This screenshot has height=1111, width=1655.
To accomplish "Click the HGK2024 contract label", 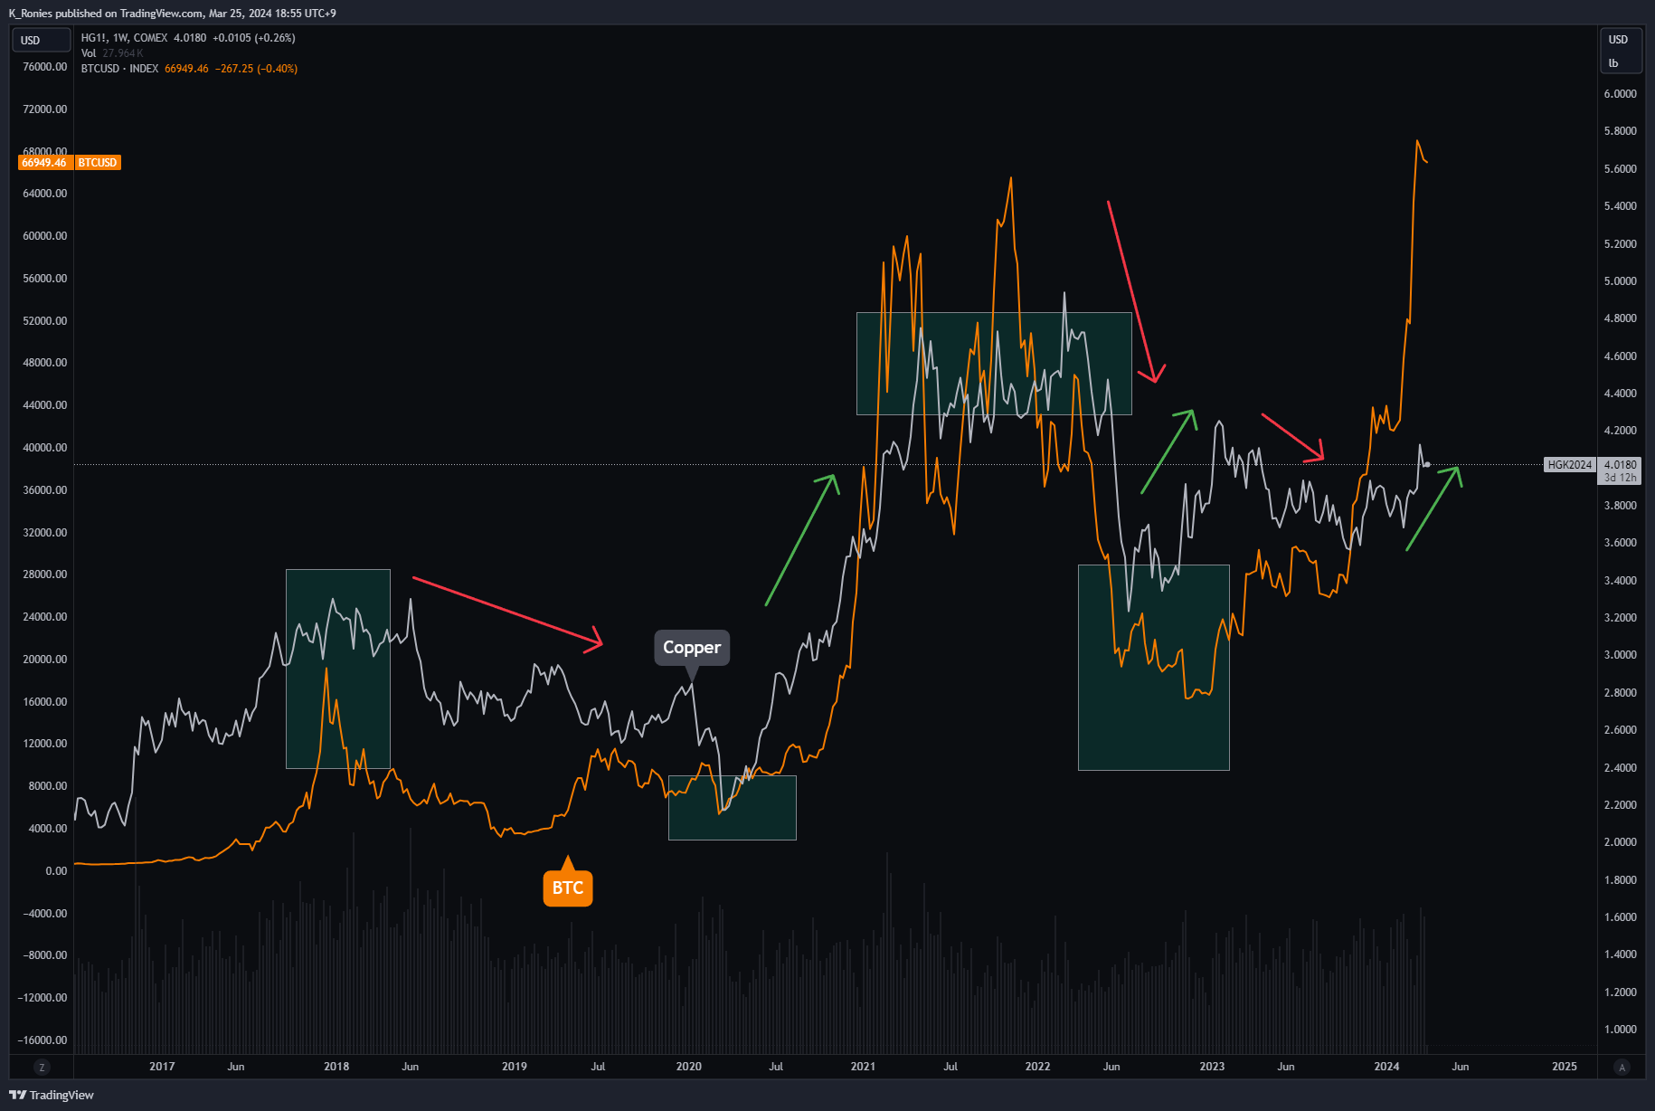I will click(x=1569, y=465).
